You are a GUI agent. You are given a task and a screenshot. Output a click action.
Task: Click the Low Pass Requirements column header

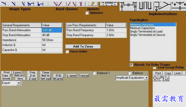coord(86,25)
